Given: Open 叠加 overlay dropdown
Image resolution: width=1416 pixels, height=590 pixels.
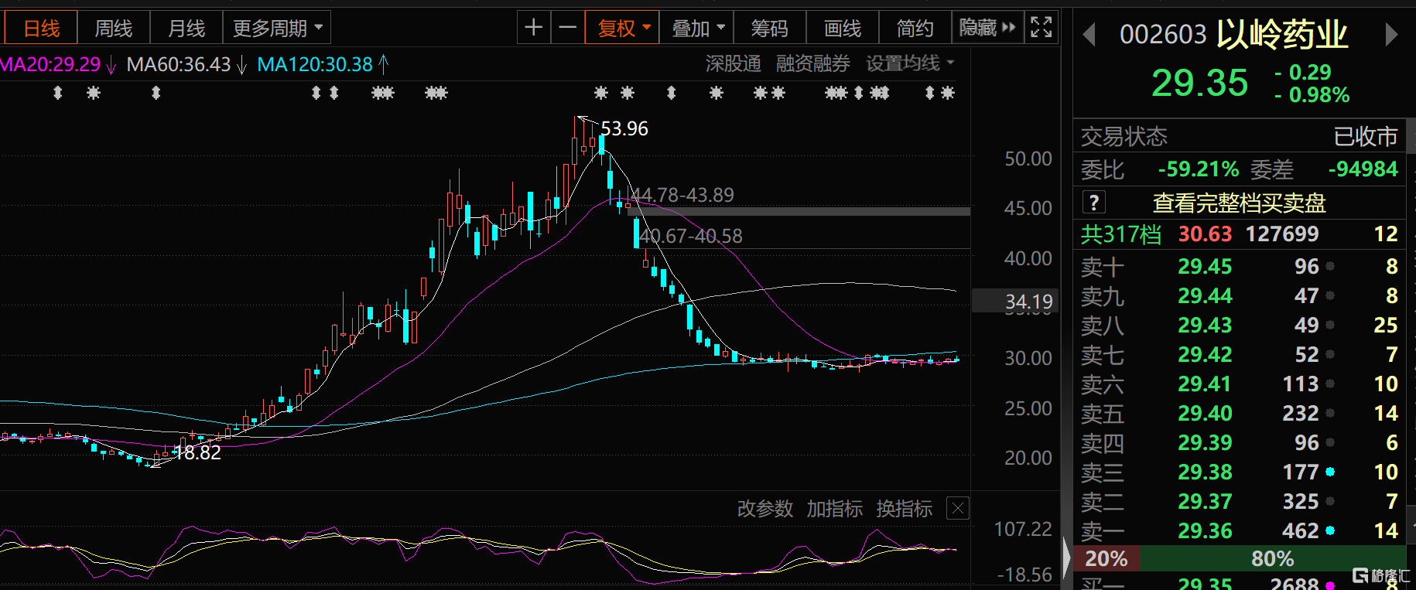Looking at the screenshot, I should (697, 28).
